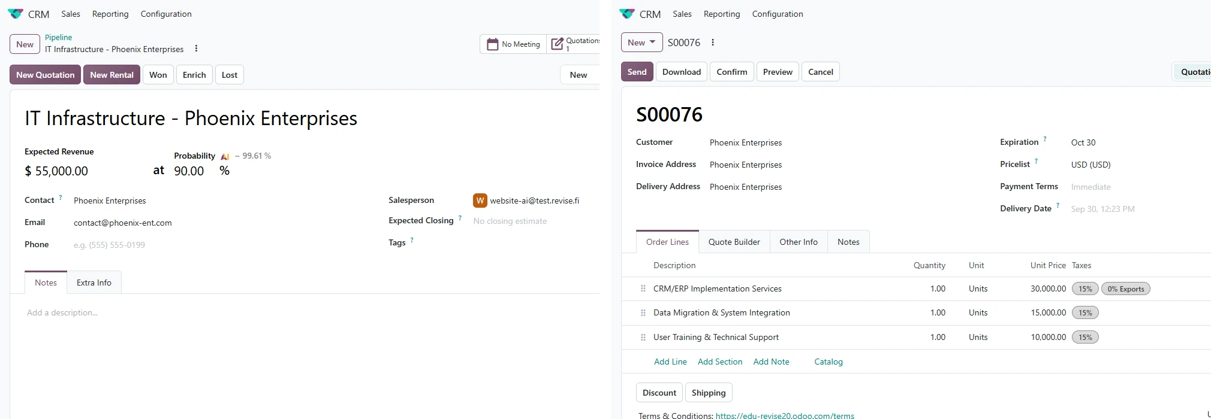Open Configuration menu in the left window
1211x419 pixels.
point(166,14)
